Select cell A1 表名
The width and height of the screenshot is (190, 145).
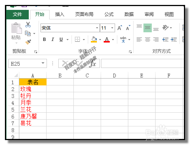[33, 82]
